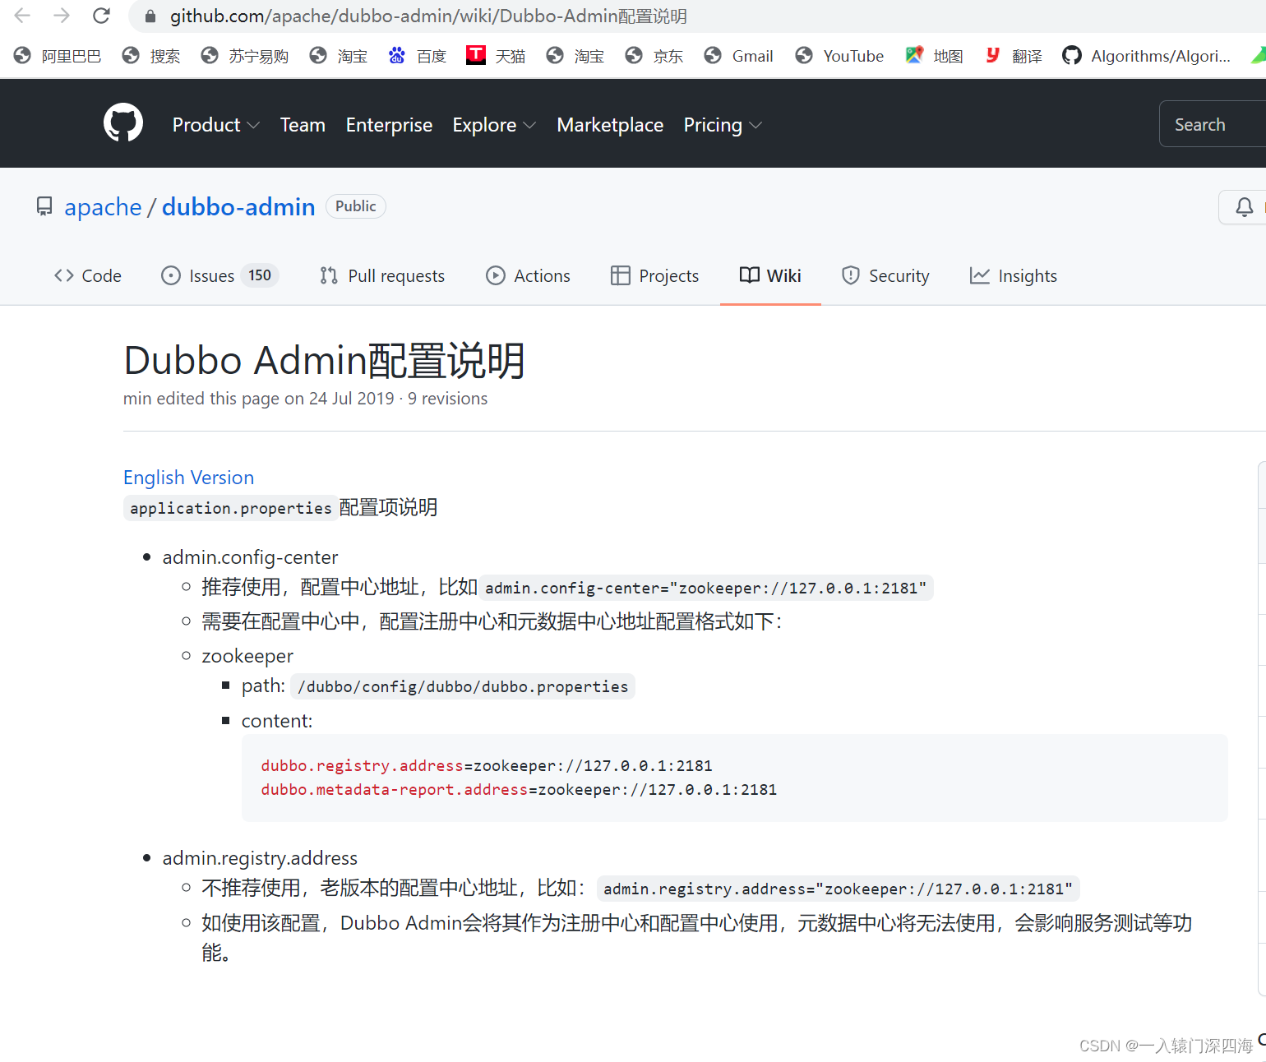Image resolution: width=1266 pixels, height=1062 pixels.
Task: Expand the Product dropdown menu
Action: coord(216,125)
